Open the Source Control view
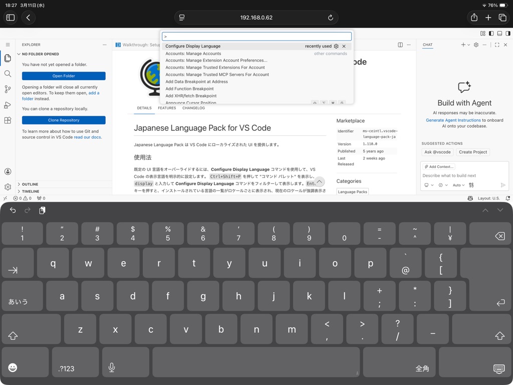Image resolution: width=513 pixels, height=385 pixels. tap(8, 89)
